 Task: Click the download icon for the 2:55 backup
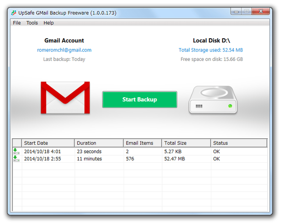pos(16,159)
